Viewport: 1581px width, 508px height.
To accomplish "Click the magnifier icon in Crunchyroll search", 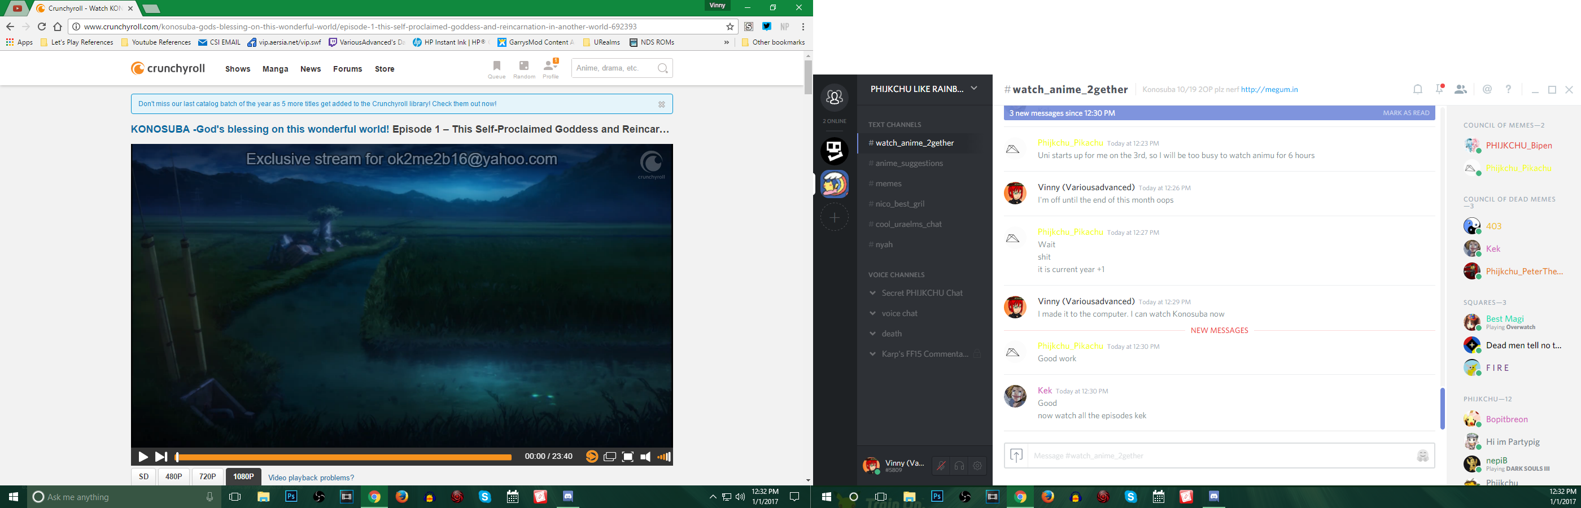I will pos(663,68).
